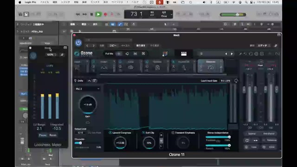
Task: Fast forward with the transport forward button
Action: (84, 14)
